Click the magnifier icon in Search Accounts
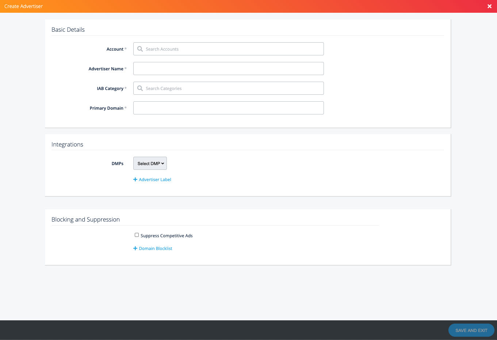The width and height of the screenshot is (497, 340). coord(140,49)
